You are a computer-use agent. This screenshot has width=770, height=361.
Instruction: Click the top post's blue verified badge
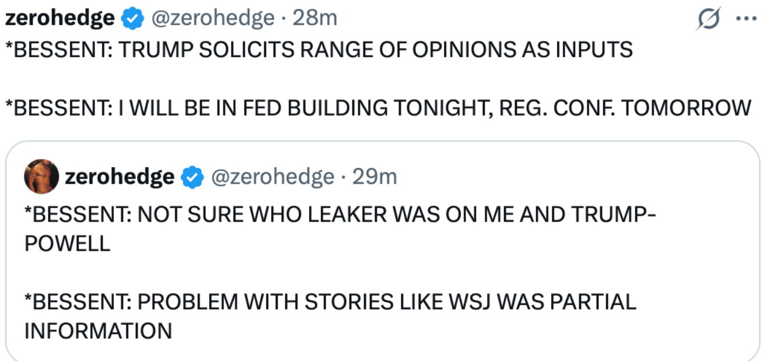[132, 19]
